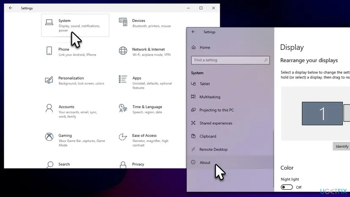
Task: Open the Network & Internet globe icon
Action: click(123, 51)
